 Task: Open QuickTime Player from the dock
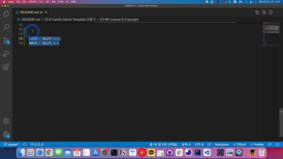point(239,152)
